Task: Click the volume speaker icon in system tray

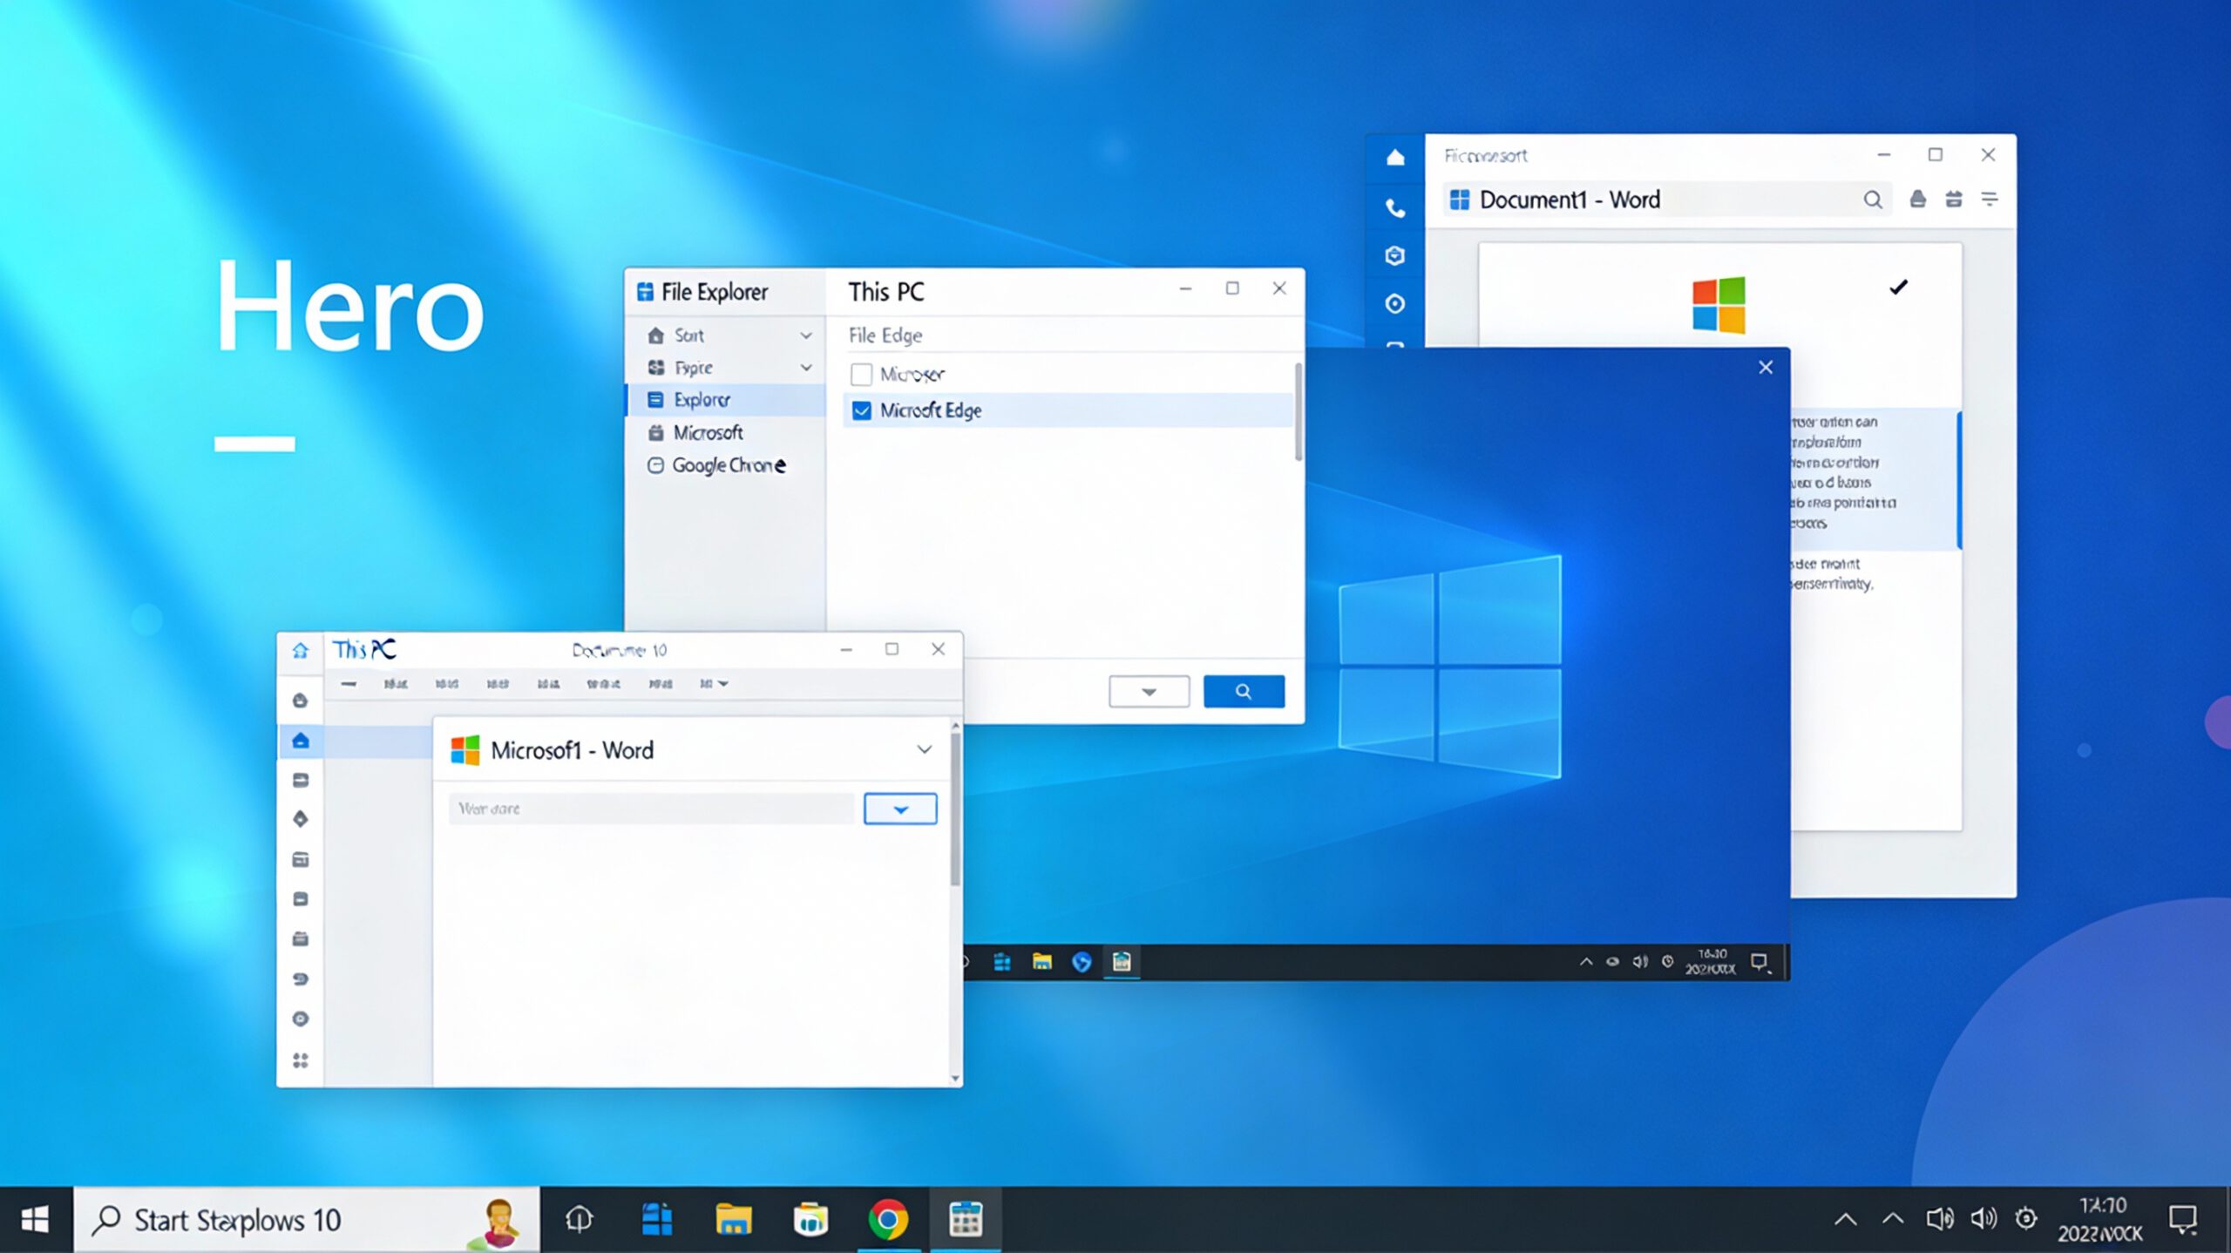Action: click(1983, 1218)
